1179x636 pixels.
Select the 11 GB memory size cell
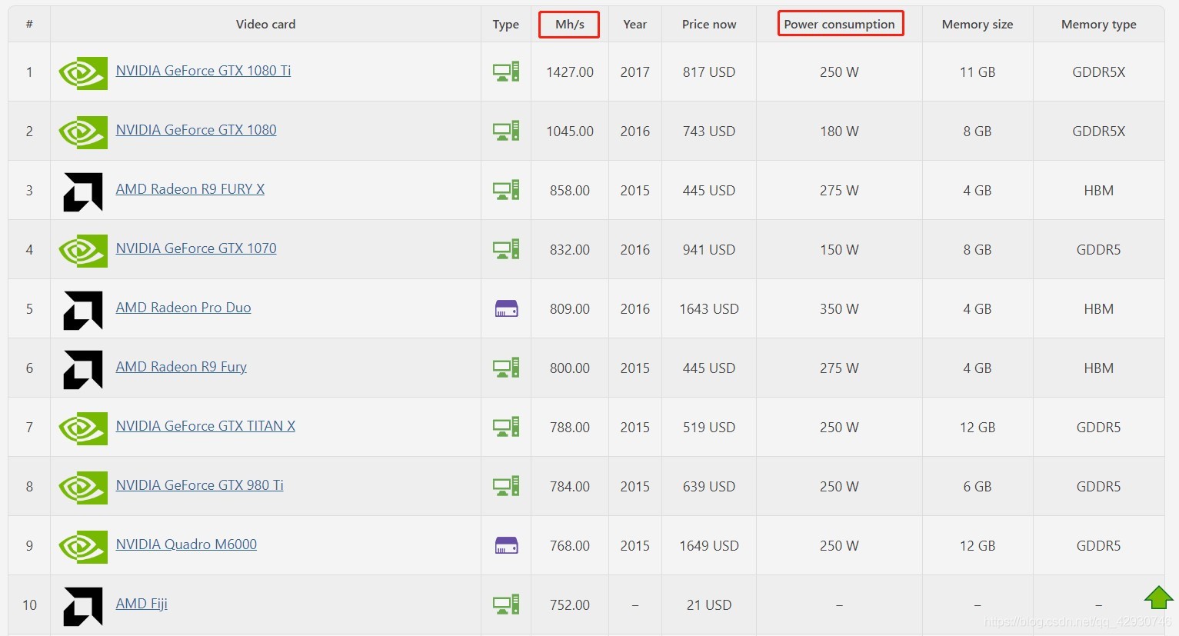click(x=978, y=72)
